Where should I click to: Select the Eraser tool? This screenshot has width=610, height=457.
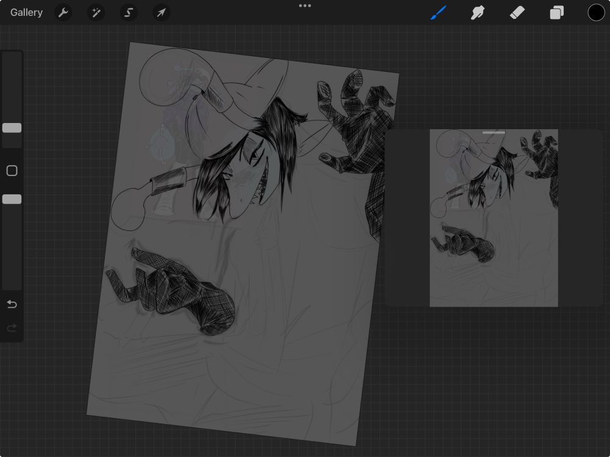pos(517,12)
